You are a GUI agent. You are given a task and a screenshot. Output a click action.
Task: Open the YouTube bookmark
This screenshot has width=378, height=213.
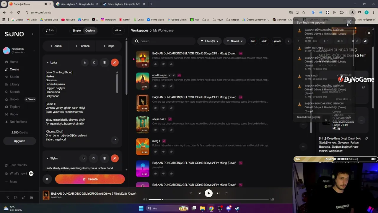68,20
